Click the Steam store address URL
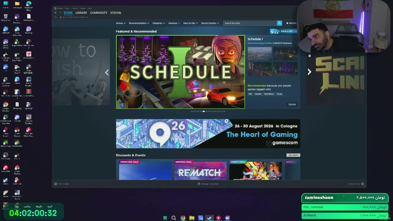The image size is (393, 221). click(x=76, y=17)
